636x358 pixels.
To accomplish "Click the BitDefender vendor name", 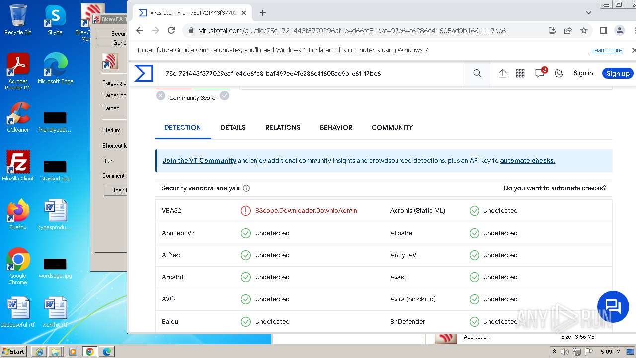I will click(407, 322).
